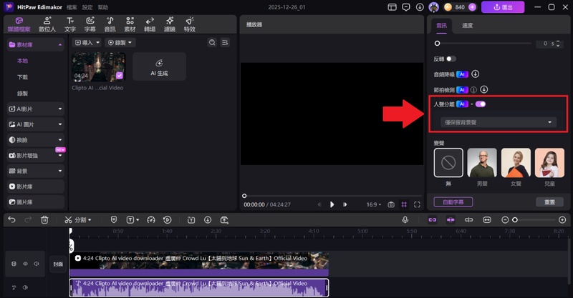Open the 特效 effects tool icon
573x298 pixels.
[x=189, y=24]
